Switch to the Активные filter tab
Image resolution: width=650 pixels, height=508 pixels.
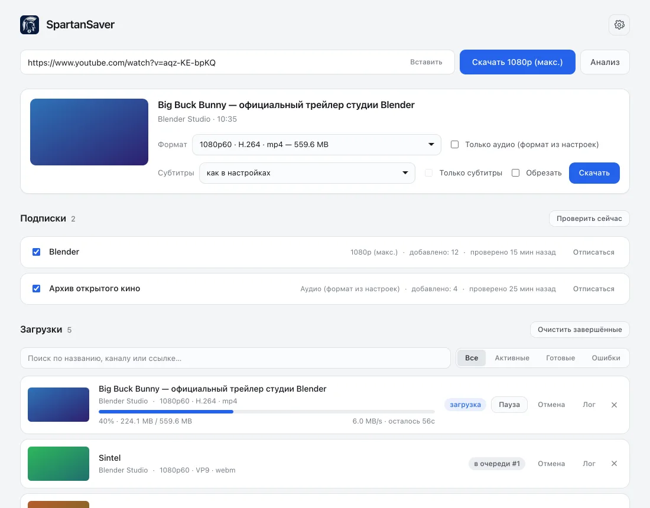pos(512,358)
